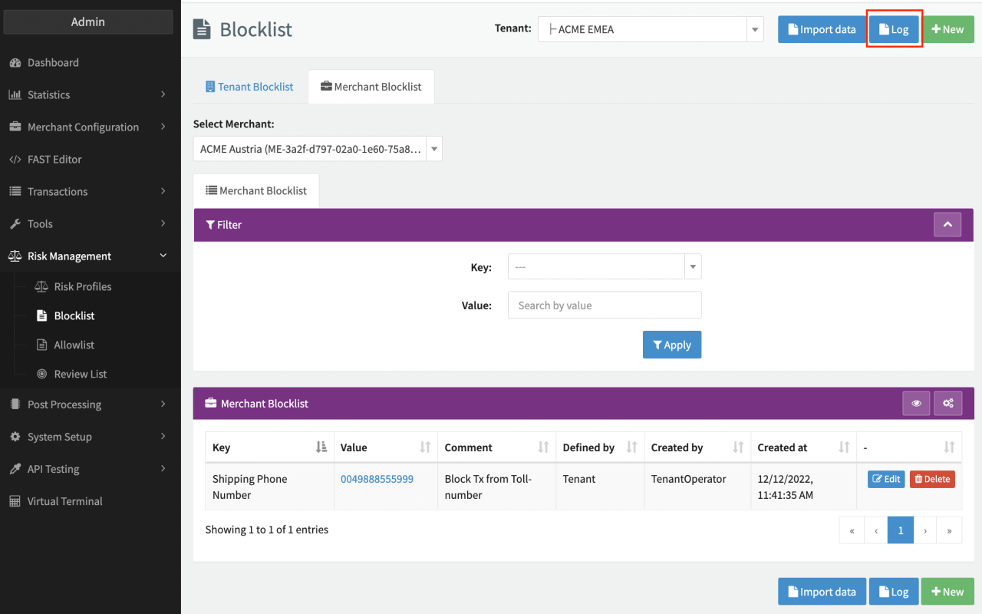Open Virtual Terminal calculator icon
The height and width of the screenshot is (614, 982).
tap(15, 501)
